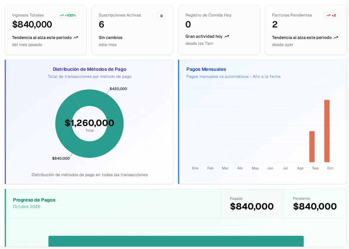
Task: Click trend arrow in Facturas Pendientes card footer
Action: 336,37
